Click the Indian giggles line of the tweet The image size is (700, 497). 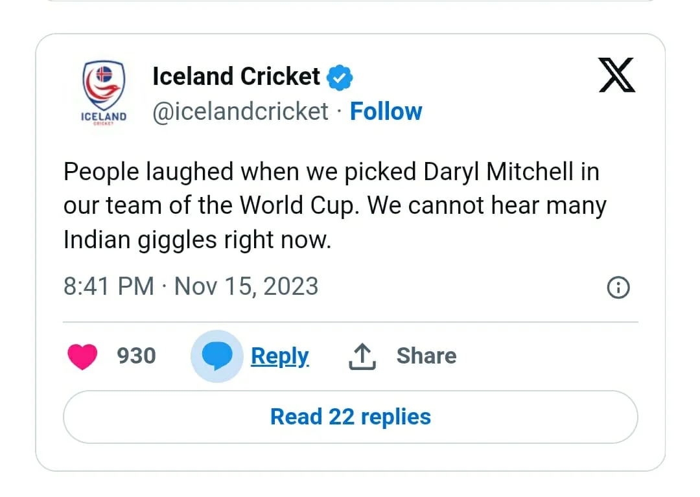coord(197,240)
